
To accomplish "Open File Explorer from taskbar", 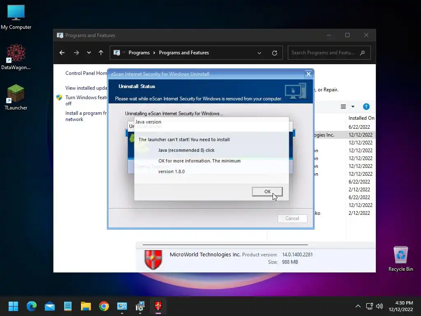I will click(86, 306).
